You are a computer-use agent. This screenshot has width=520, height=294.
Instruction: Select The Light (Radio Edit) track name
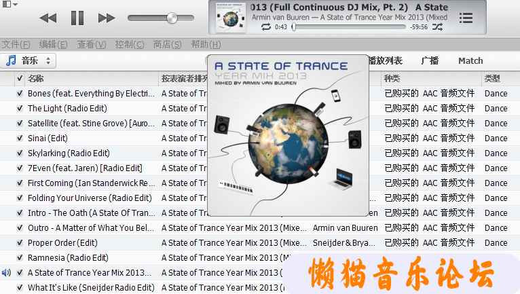coord(67,109)
